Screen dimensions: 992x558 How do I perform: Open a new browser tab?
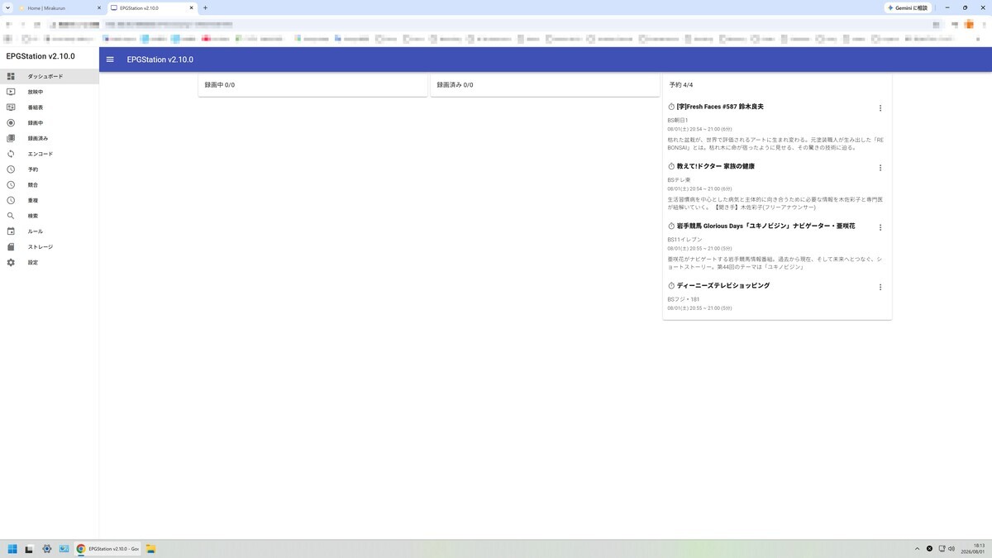pos(205,7)
